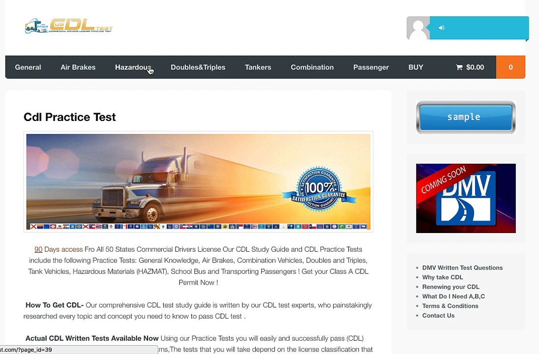Open the Terms & Conditions link

click(450, 306)
